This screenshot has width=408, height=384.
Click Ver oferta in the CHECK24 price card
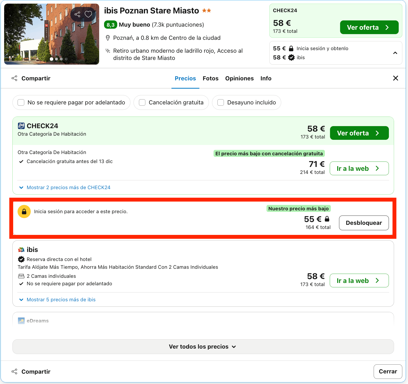(x=359, y=133)
